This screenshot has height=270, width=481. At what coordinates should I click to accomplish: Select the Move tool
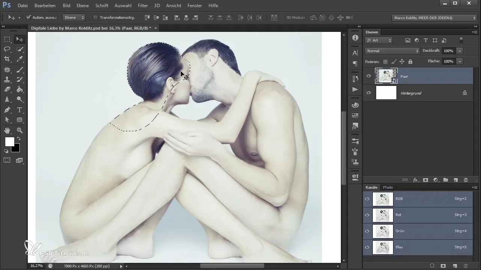coord(20,39)
